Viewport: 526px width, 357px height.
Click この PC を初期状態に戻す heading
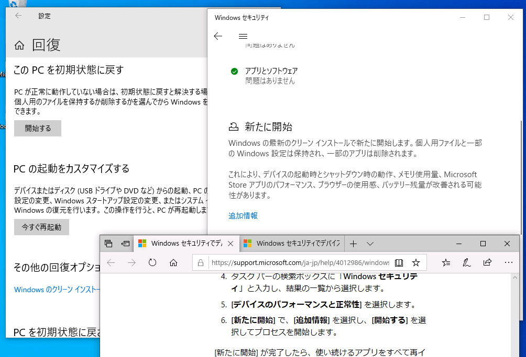coord(69,70)
